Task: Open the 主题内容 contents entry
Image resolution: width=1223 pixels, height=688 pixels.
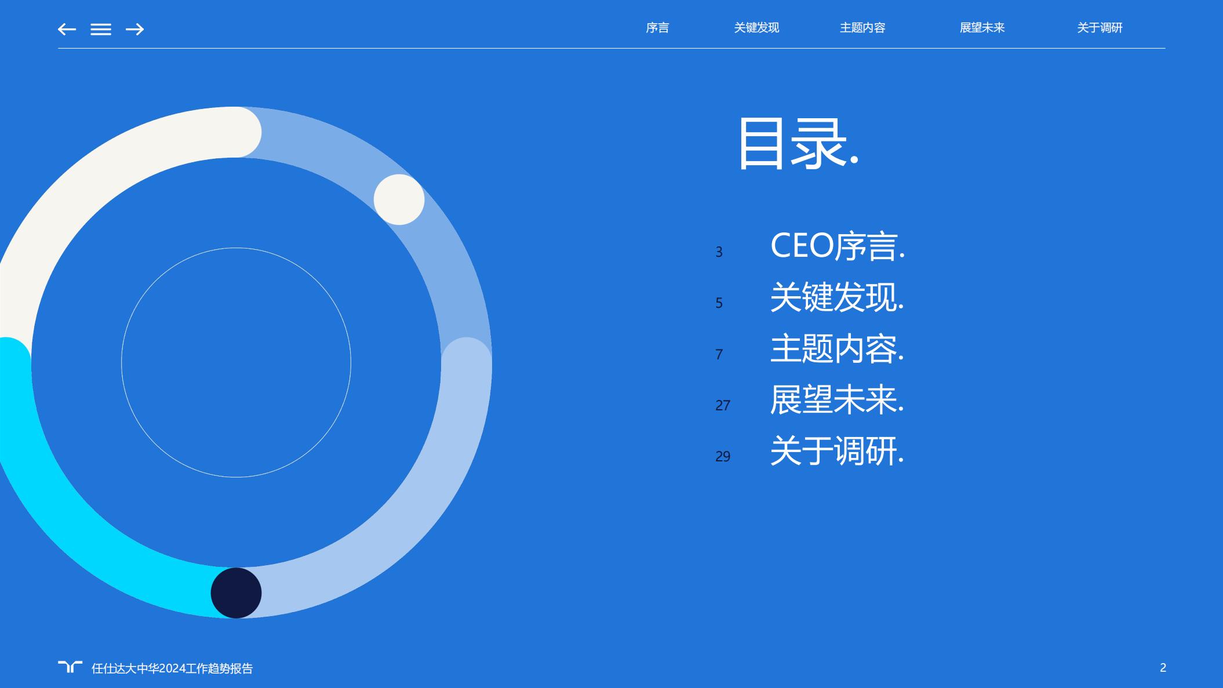Action: click(837, 348)
